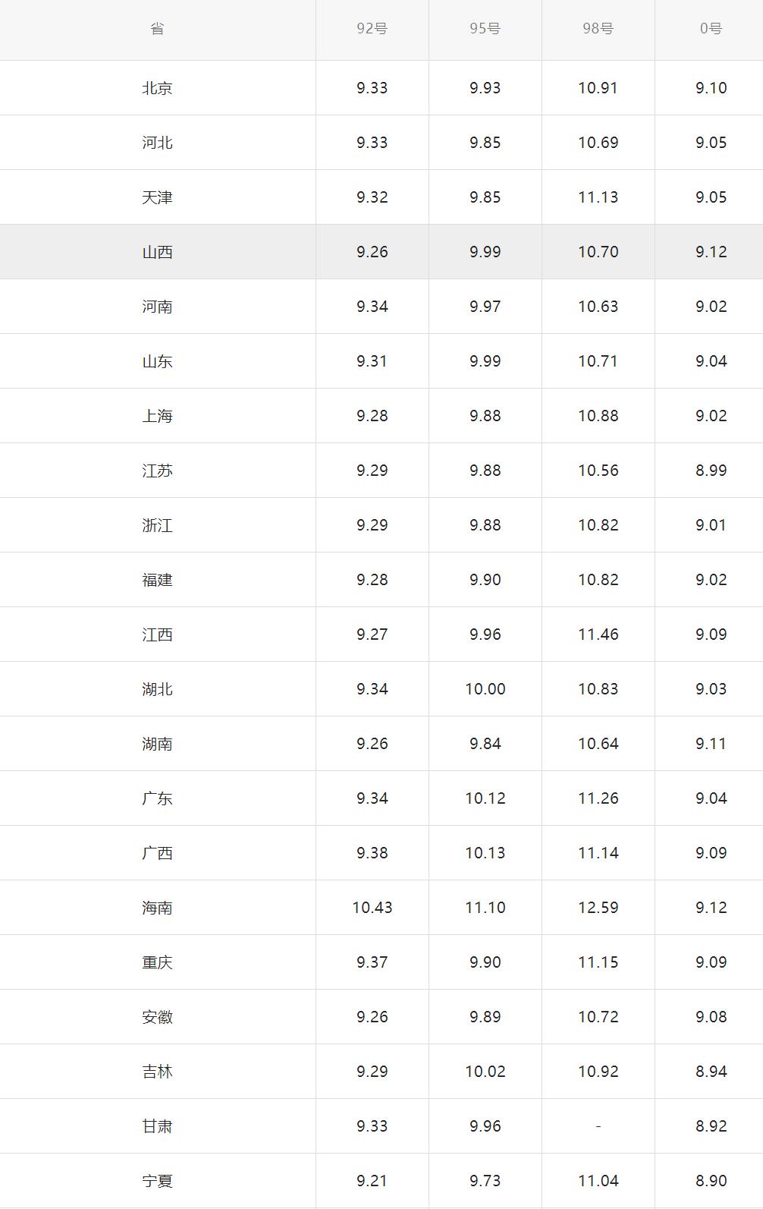Viewport: 763px width, 1209px height.
Task: Click the 0号 column header
Action: [711, 29]
